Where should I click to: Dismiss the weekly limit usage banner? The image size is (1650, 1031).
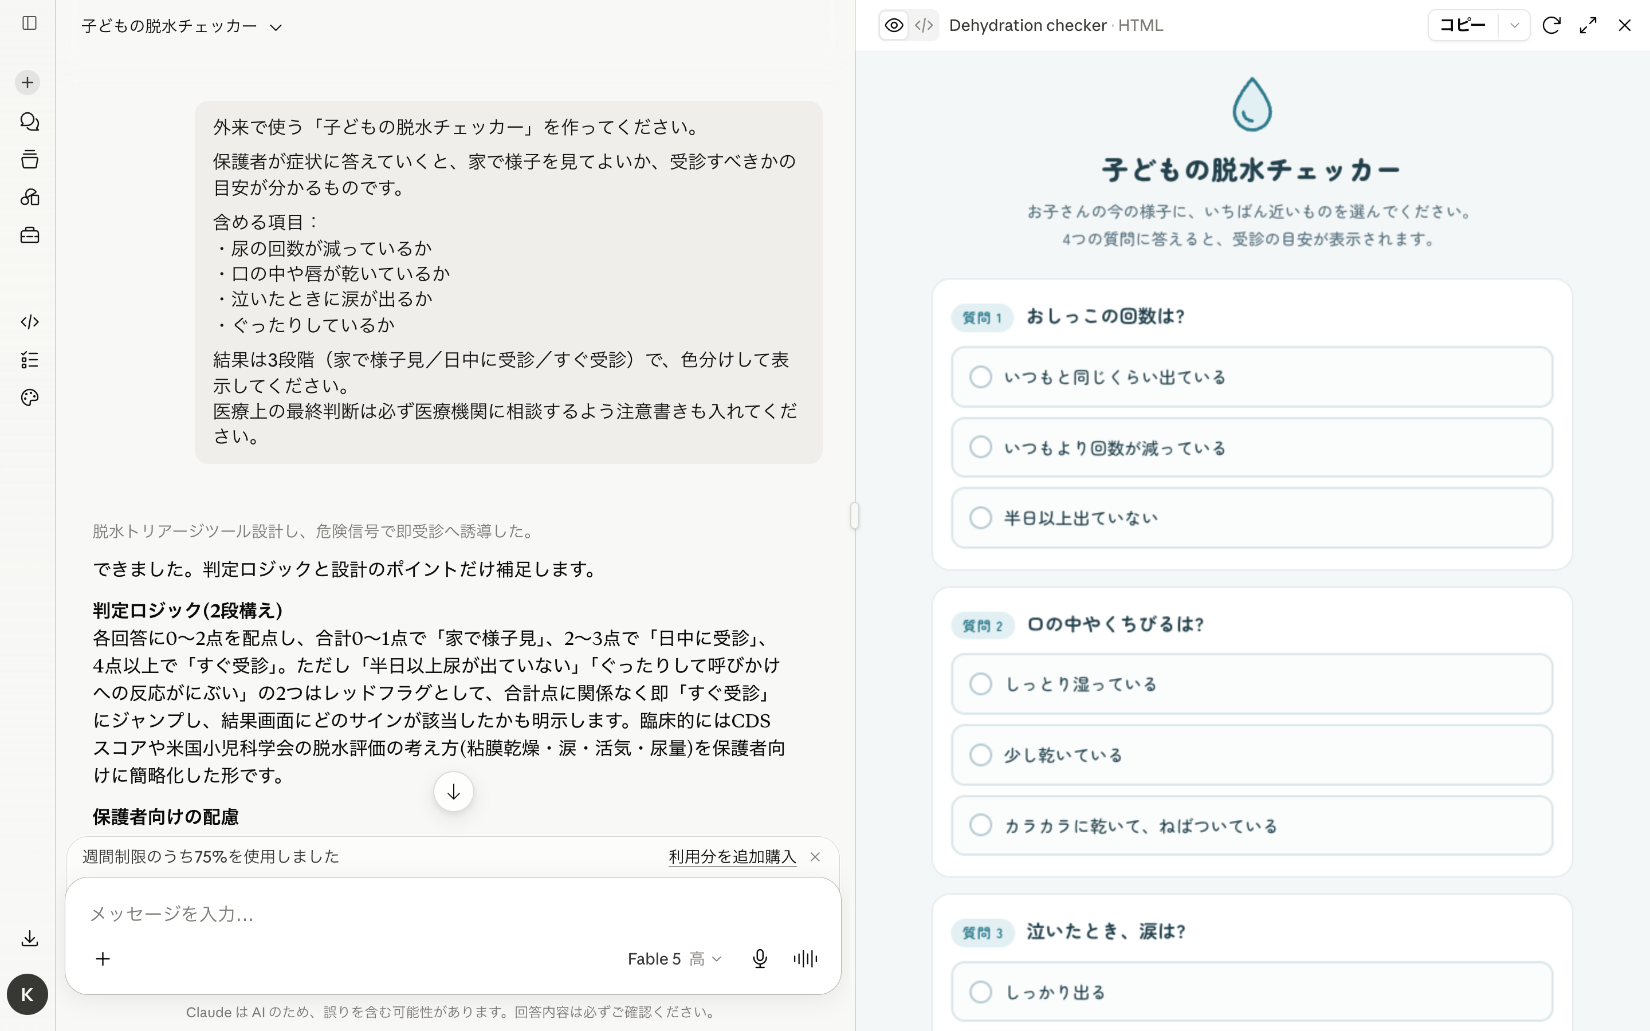pos(815,857)
